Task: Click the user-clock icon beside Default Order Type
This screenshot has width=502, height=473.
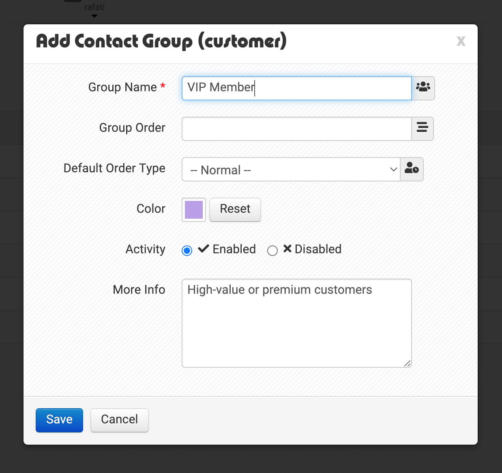Action: pos(412,168)
